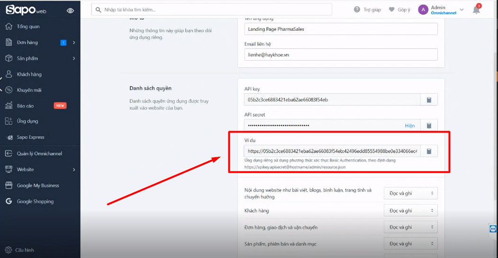This screenshot has width=498, height=258.
Task: Click the API key text field
Action: (x=332, y=99)
